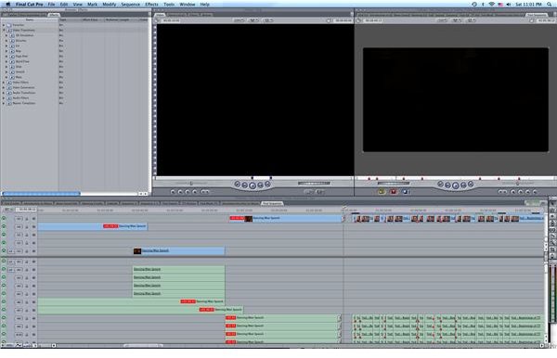Click Play In to Out in the Canvas
Image resolution: width=557 pixels, height=358 pixels.
463,185
